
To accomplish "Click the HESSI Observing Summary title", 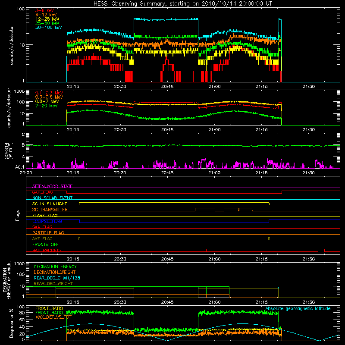I will (182, 4).
